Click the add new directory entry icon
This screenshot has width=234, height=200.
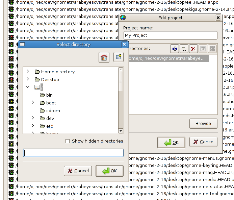(x=184, y=49)
